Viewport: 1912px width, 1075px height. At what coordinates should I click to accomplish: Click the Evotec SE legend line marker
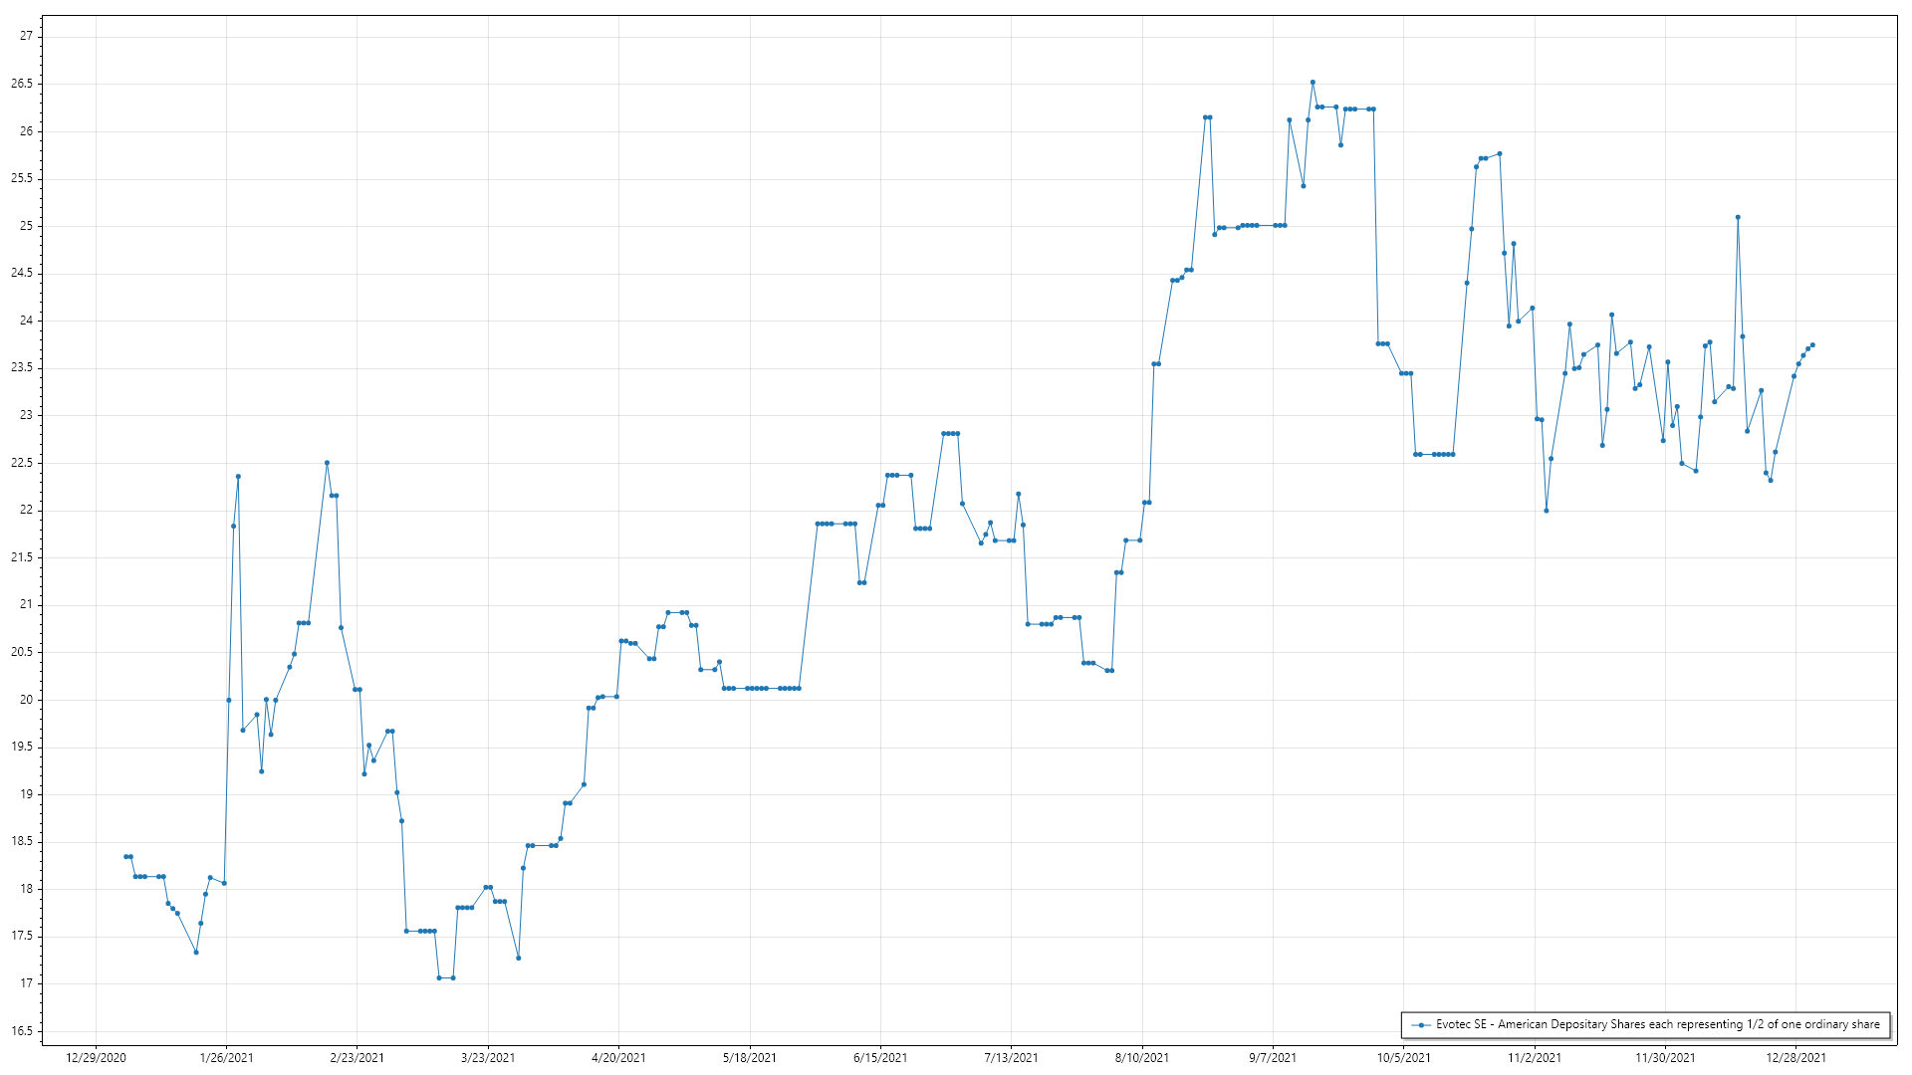[x=1421, y=1024]
